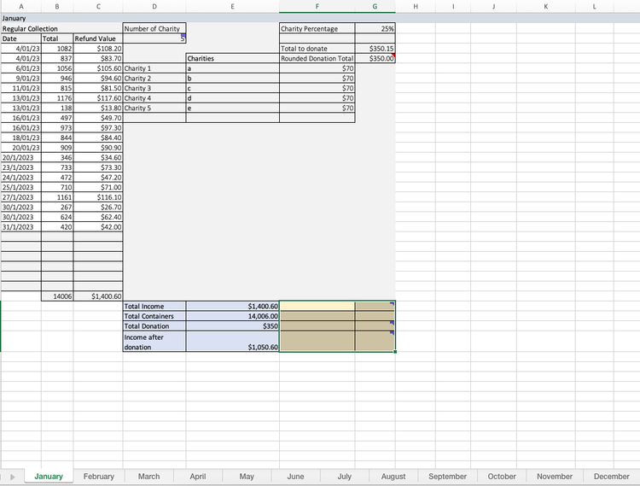
Task: Go to the April sheet tab
Action: [x=198, y=477]
